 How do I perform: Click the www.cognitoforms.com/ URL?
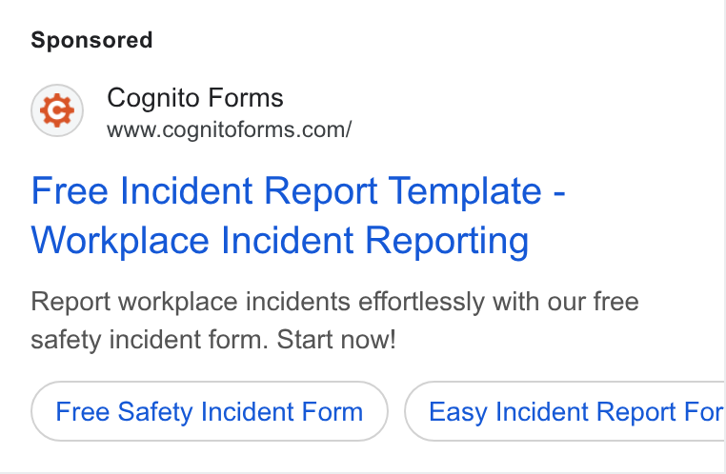click(230, 129)
